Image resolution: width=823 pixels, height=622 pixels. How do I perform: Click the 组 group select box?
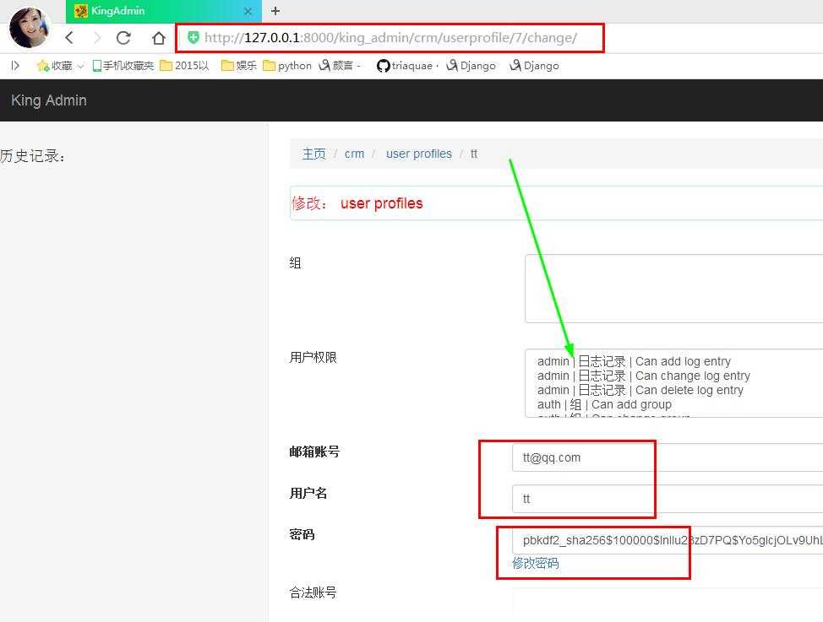[x=674, y=289]
